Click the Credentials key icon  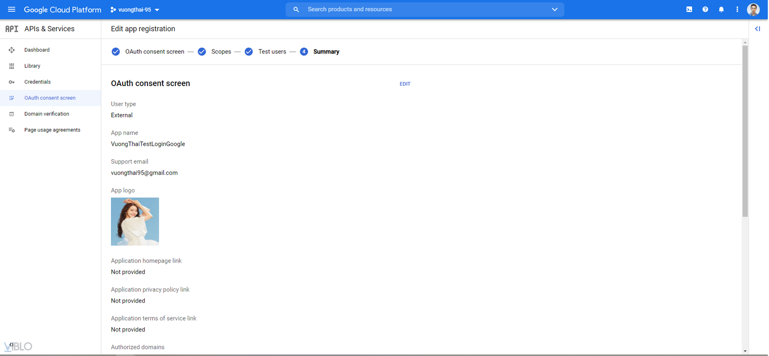12,82
